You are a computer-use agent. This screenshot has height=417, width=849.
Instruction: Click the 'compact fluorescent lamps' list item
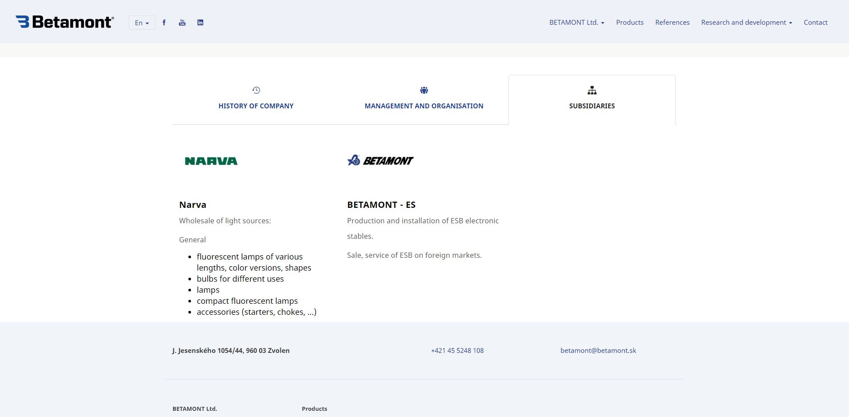[247, 301]
